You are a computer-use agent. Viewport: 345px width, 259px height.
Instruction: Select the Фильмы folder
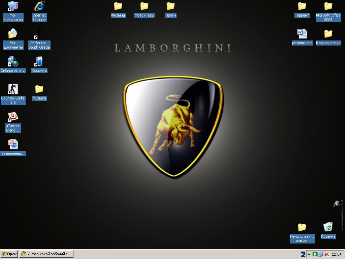[118, 6]
